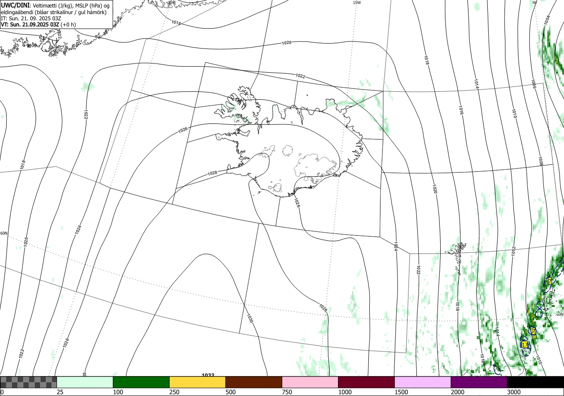Click the legend value '25'

click(x=60, y=392)
